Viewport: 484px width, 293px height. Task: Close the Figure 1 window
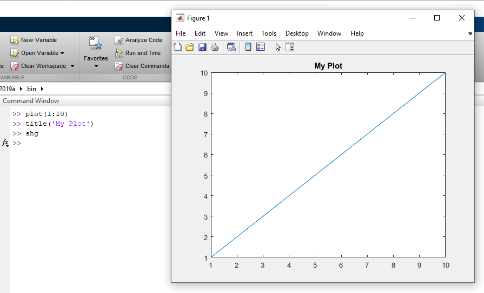coord(461,18)
